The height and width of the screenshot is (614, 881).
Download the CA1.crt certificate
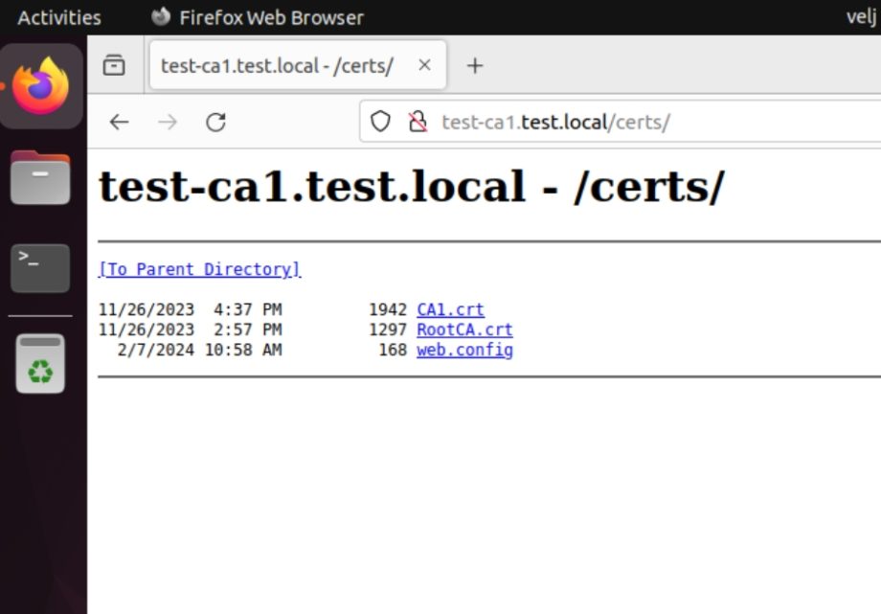(x=450, y=308)
